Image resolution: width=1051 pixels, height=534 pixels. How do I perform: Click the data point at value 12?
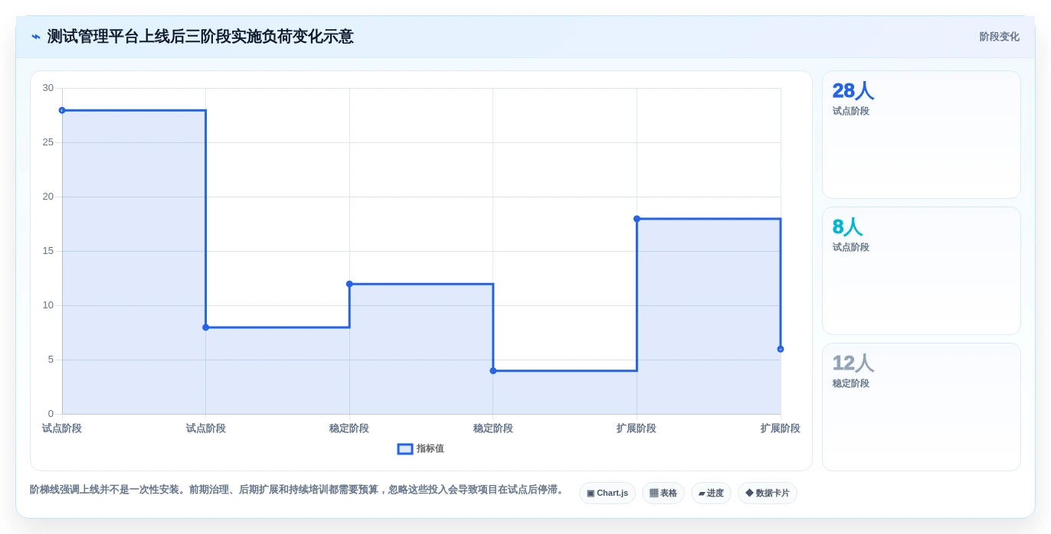click(x=349, y=284)
